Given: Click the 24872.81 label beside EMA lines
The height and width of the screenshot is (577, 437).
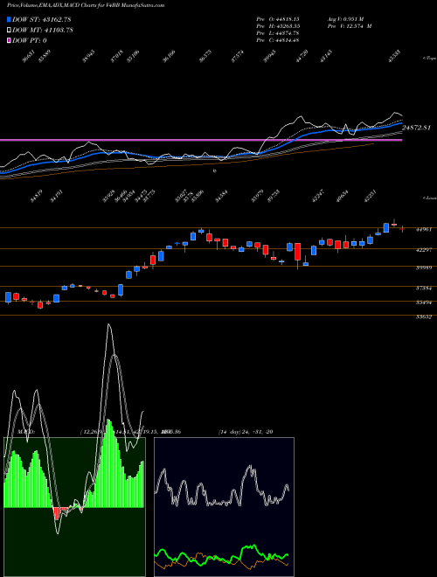Looking at the screenshot, I should (416, 128).
